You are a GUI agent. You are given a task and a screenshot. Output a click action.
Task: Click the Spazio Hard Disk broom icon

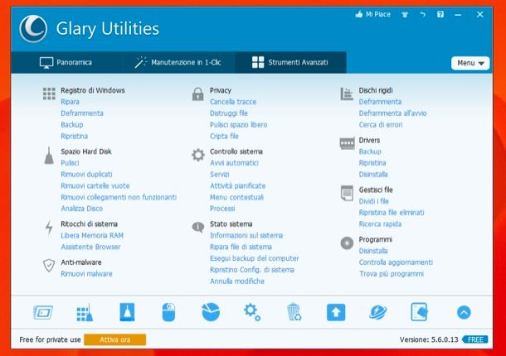tap(49, 156)
